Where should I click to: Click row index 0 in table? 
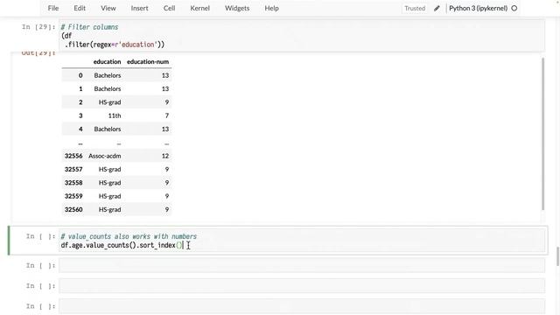[x=80, y=75]
